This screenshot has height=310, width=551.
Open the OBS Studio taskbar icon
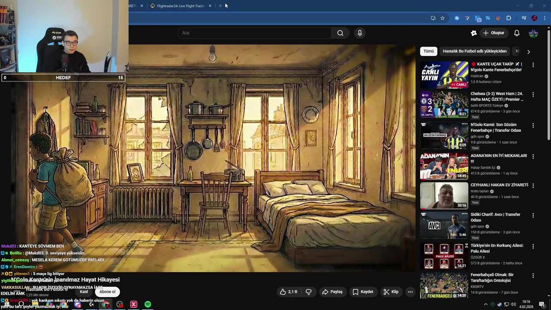coord(120,304)
